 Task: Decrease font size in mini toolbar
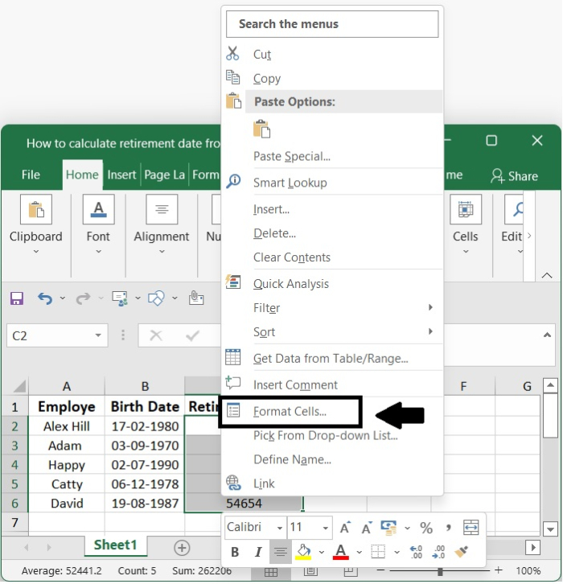(367, 528)
